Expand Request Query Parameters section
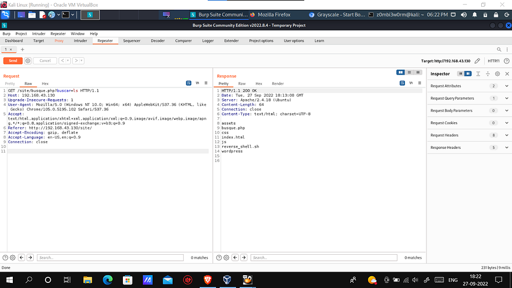Viewport: 512px width, 288px height. click(506, 98)
